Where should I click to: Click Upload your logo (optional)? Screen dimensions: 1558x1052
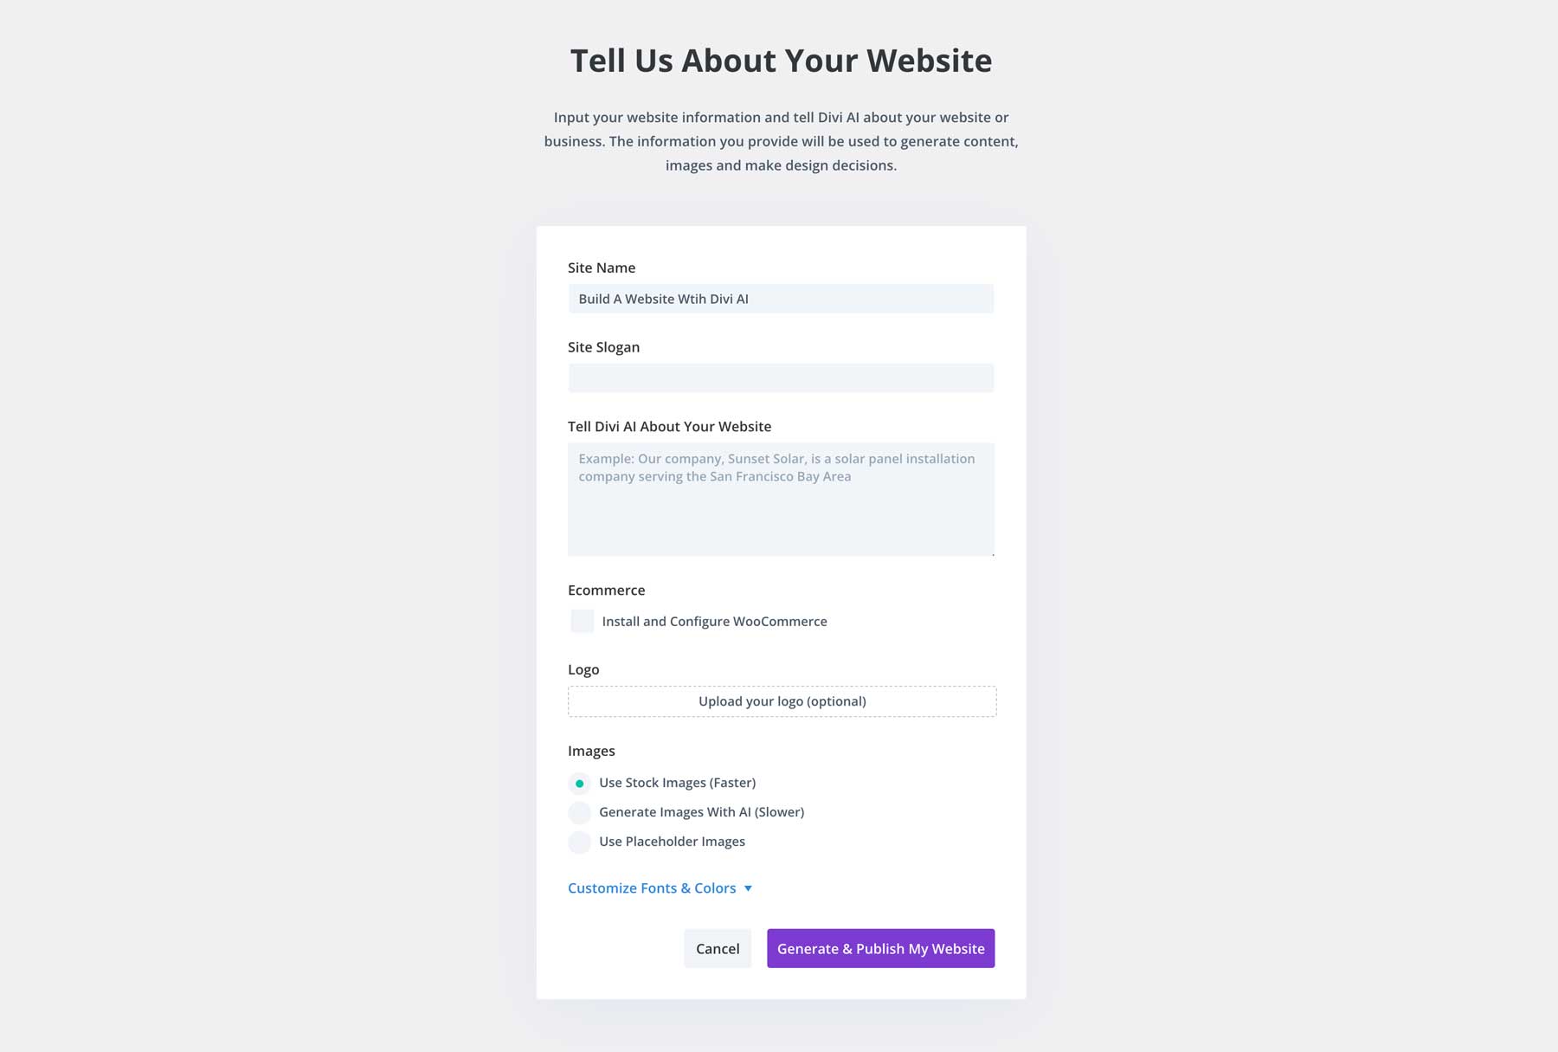click(x=781, y=701)
